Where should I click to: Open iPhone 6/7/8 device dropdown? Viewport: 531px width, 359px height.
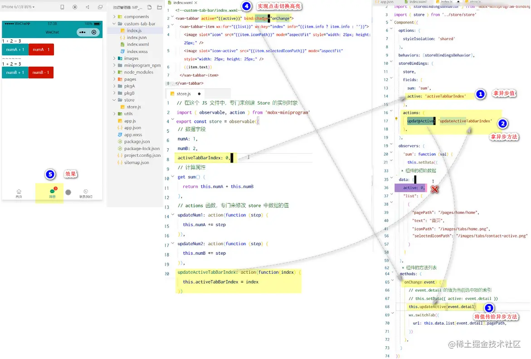(18, 7)
